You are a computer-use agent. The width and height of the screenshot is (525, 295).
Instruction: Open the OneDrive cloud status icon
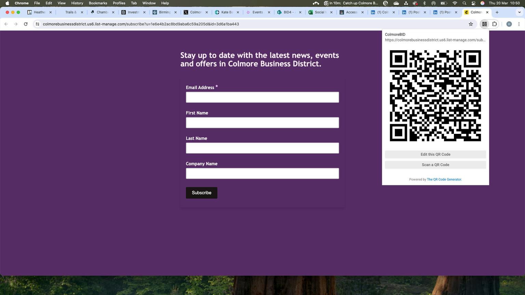[x=396, y=3]
